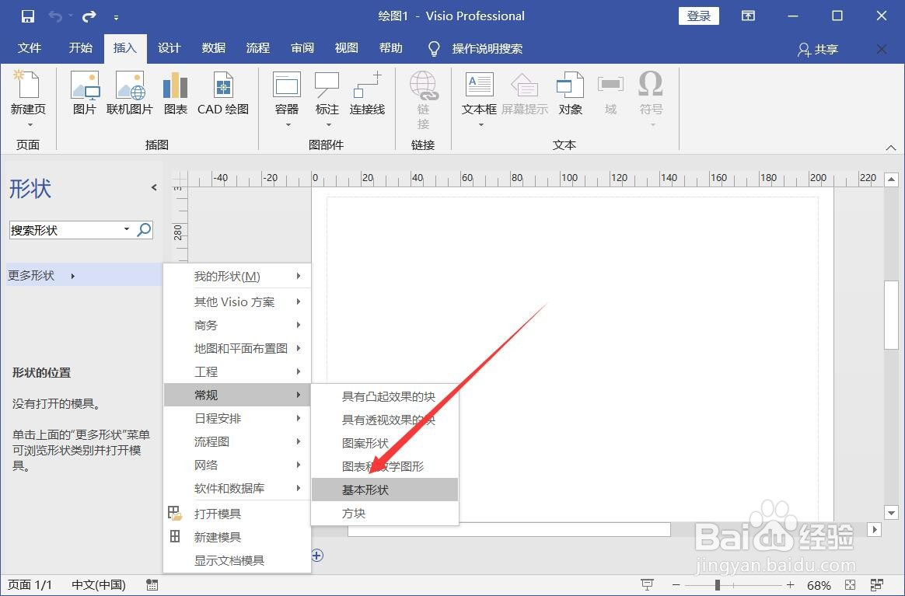Image resolution: width=905 pixels, height=596 pixels.
Task: Select 具有凸起效果的块 stencil
Action: point(385,396)
